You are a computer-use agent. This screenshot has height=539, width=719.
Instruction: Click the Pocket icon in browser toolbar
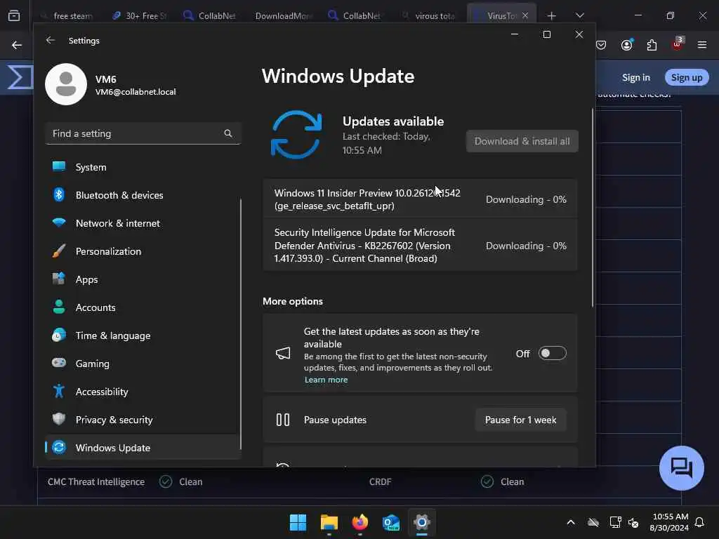(601, 45)
